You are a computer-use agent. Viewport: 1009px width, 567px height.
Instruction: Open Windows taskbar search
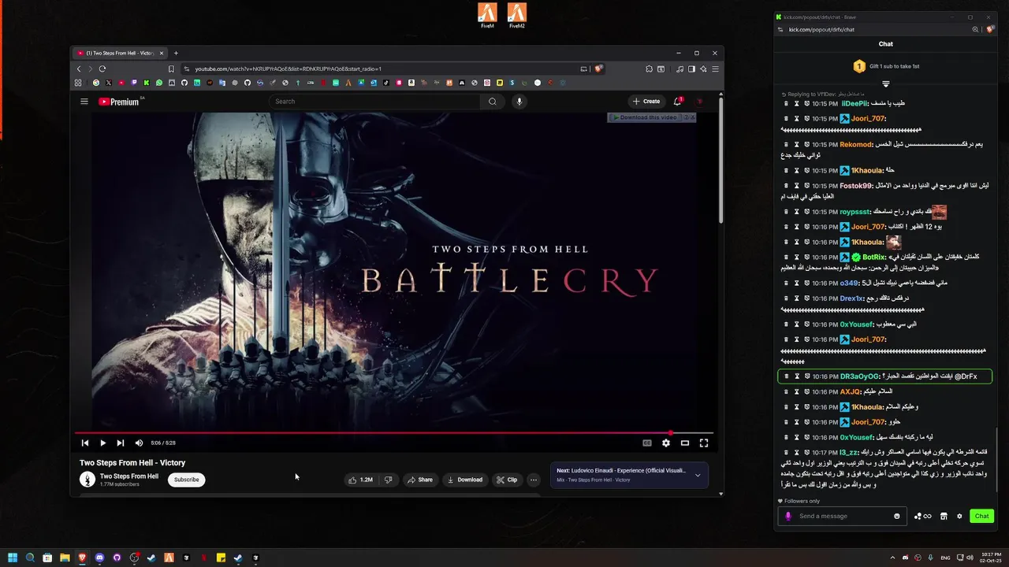(30, 558)
